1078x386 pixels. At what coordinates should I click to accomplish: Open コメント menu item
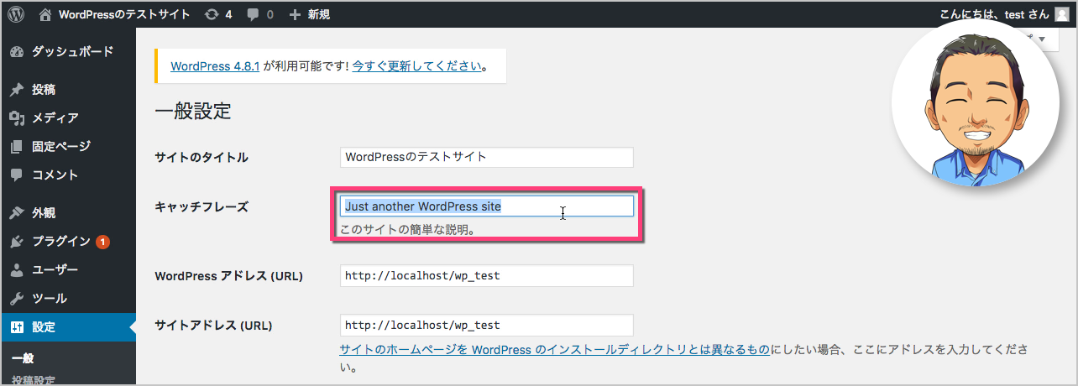pos(55,175)
